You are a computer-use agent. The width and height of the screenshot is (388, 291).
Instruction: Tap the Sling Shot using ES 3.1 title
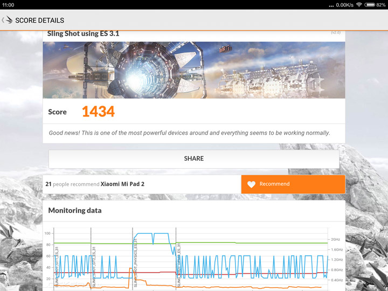point(83,33)
